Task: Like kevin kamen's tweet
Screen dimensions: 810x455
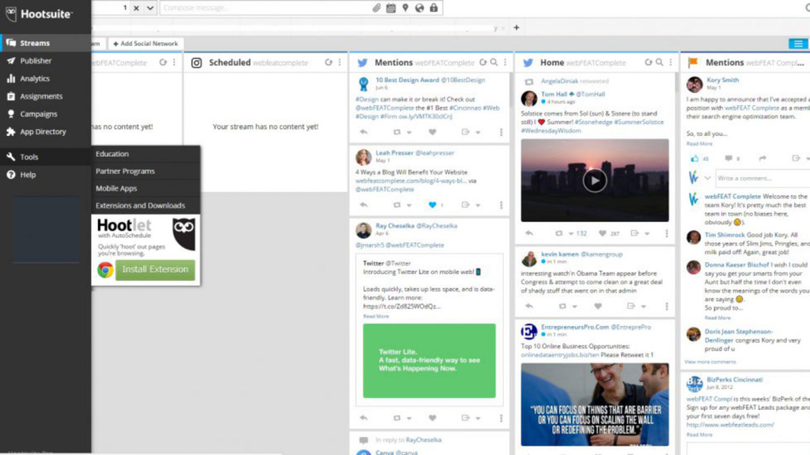Action: pos(598,306)
